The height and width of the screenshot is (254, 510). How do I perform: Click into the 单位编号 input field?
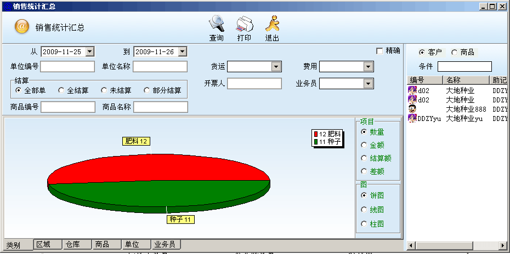(x=67, y=67)
